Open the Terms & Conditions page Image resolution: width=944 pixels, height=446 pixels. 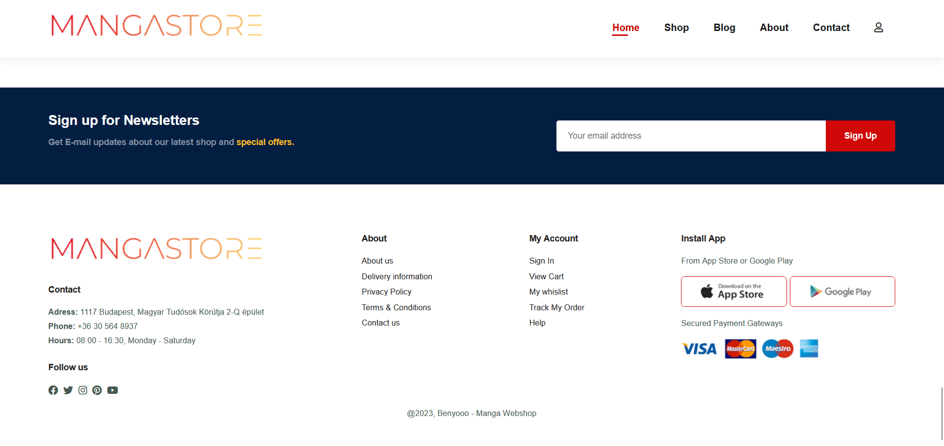click(396, 307)
